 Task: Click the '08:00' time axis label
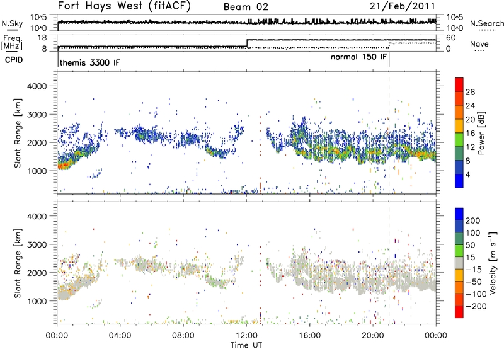183,336
